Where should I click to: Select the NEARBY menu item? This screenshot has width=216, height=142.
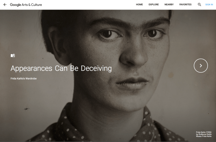pyautogui.click(x=169, y=5)
